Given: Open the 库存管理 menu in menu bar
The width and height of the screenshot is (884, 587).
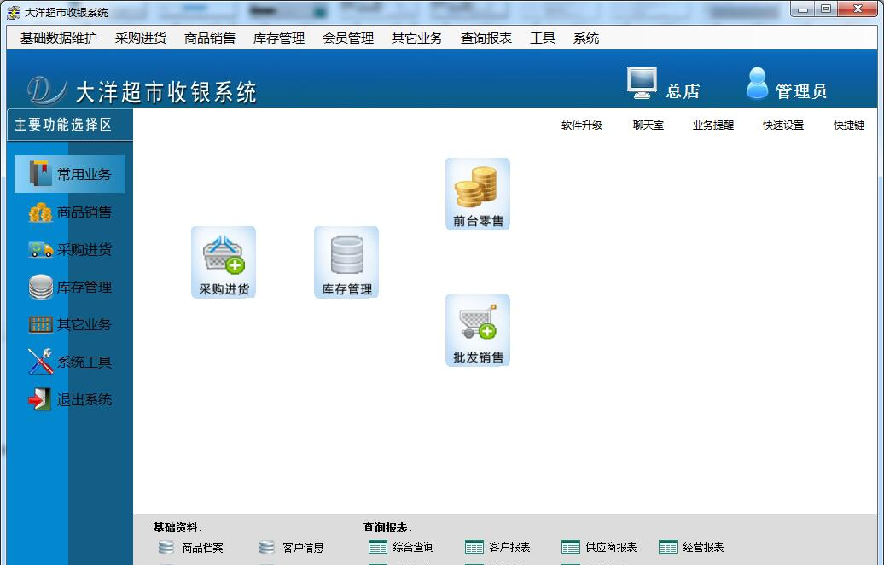Looking at the screenshot, I should pos(278,38).
